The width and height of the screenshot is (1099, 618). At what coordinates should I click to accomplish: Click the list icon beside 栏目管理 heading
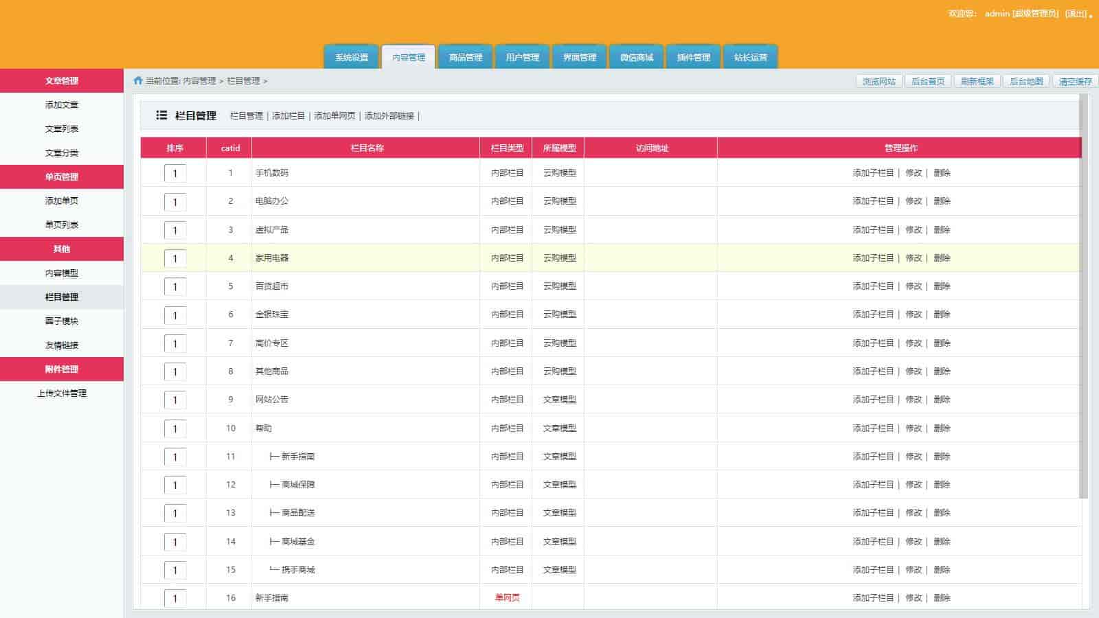tap(161, 115)
